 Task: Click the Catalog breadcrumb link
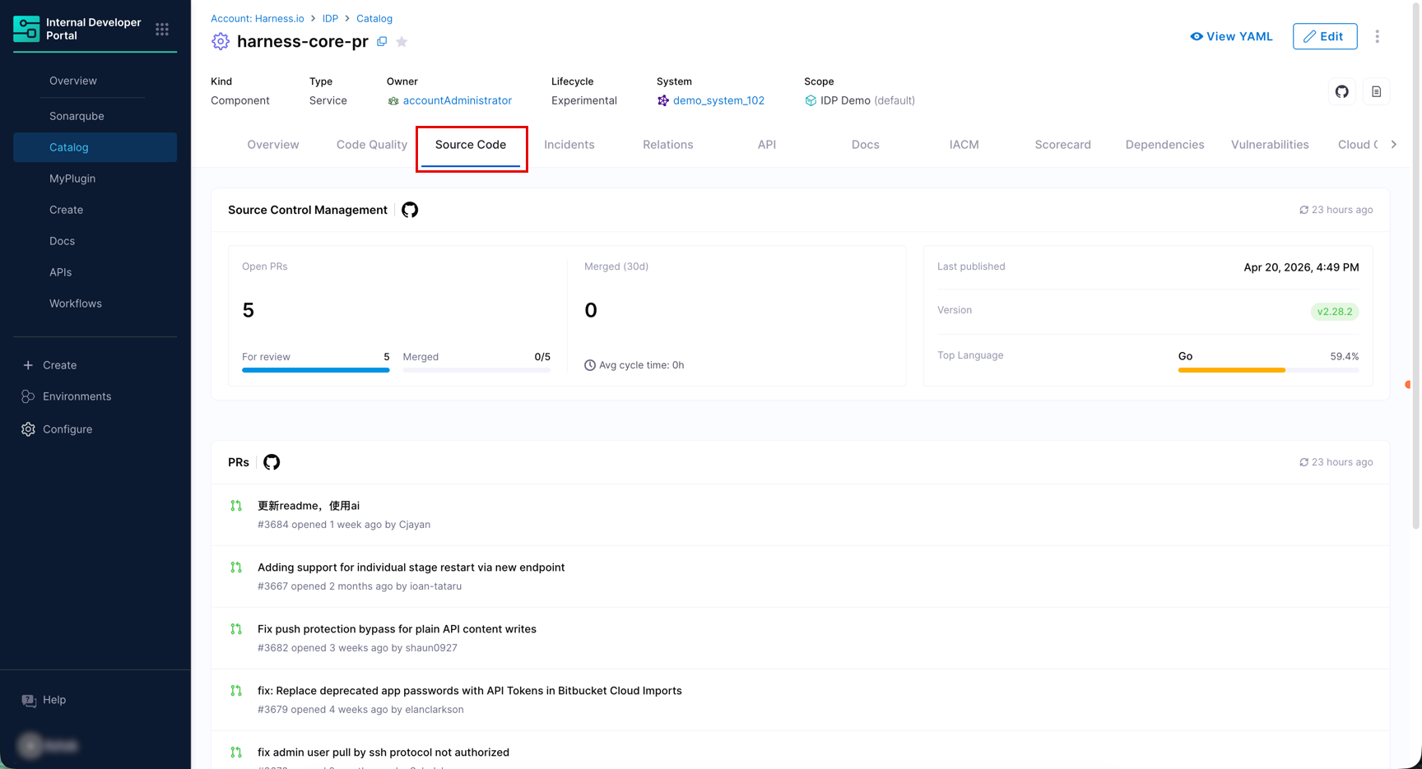pyautogui.click(x=374, y=18)
